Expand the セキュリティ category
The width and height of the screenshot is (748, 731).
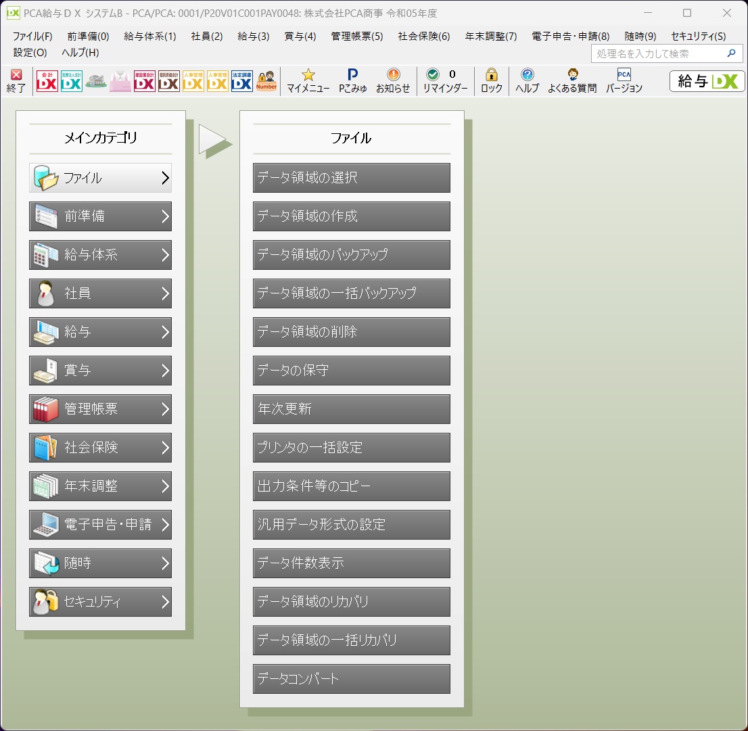100,602
